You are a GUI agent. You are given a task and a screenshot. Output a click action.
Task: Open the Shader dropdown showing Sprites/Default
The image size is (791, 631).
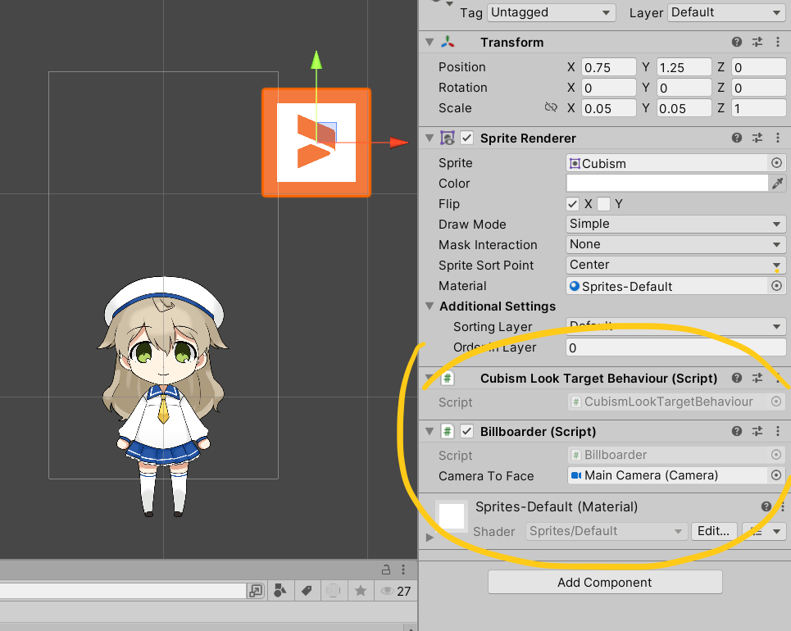606,531
